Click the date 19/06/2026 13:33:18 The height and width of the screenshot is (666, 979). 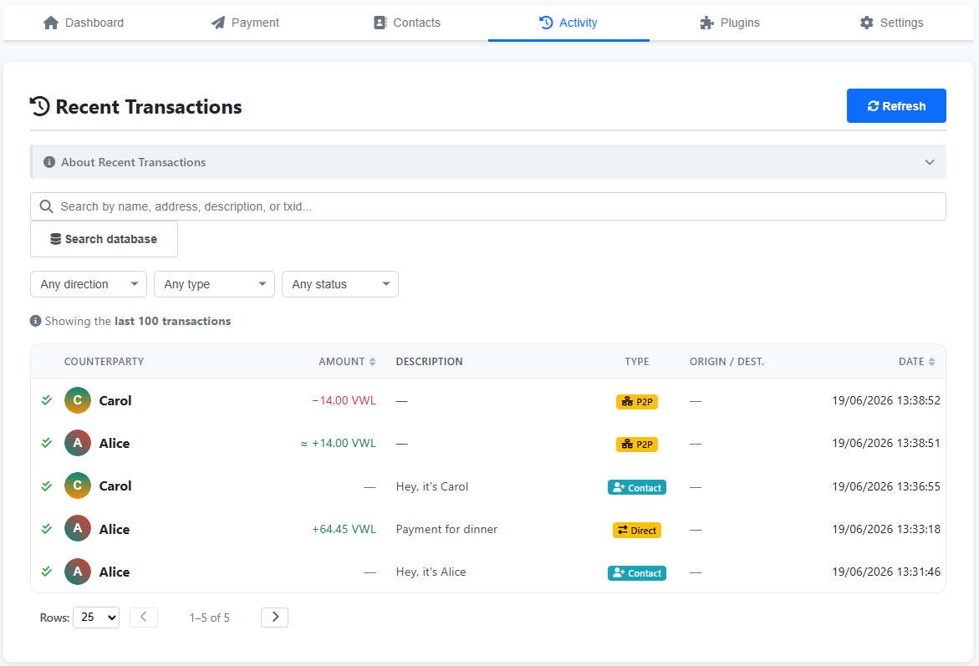click(886, 529)
